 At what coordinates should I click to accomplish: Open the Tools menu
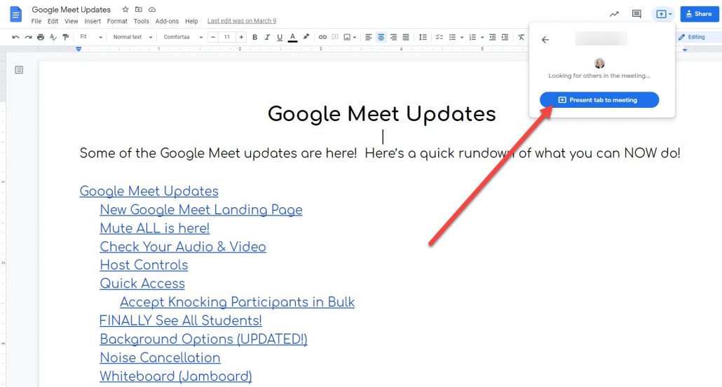[x=142, y=21]
